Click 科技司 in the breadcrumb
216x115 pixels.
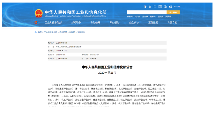pyautogui.click(x=72, y=32)
